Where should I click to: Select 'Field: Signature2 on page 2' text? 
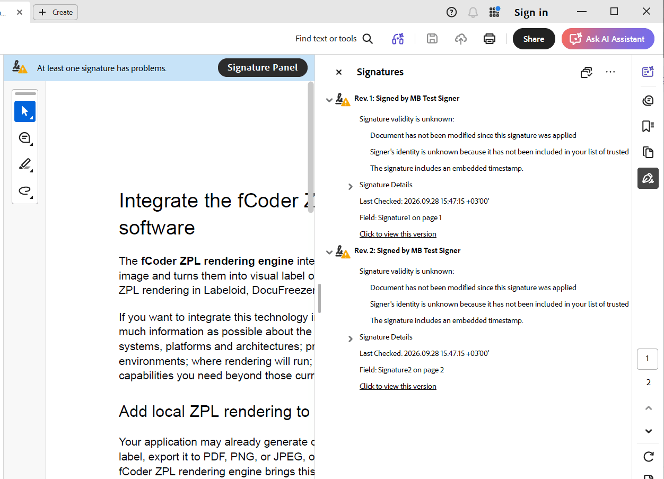(x=401, y=370)
